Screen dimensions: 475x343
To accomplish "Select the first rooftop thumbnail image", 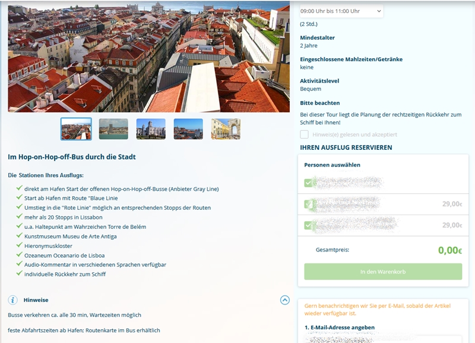I will coord(76,129).
